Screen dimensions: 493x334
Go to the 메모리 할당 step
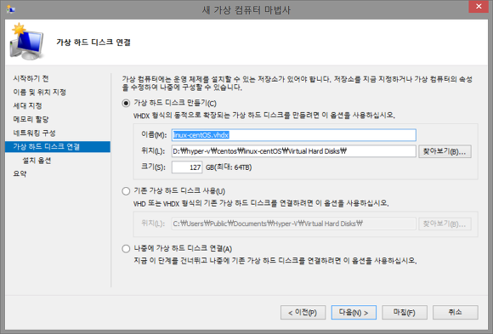coord(31,119)
